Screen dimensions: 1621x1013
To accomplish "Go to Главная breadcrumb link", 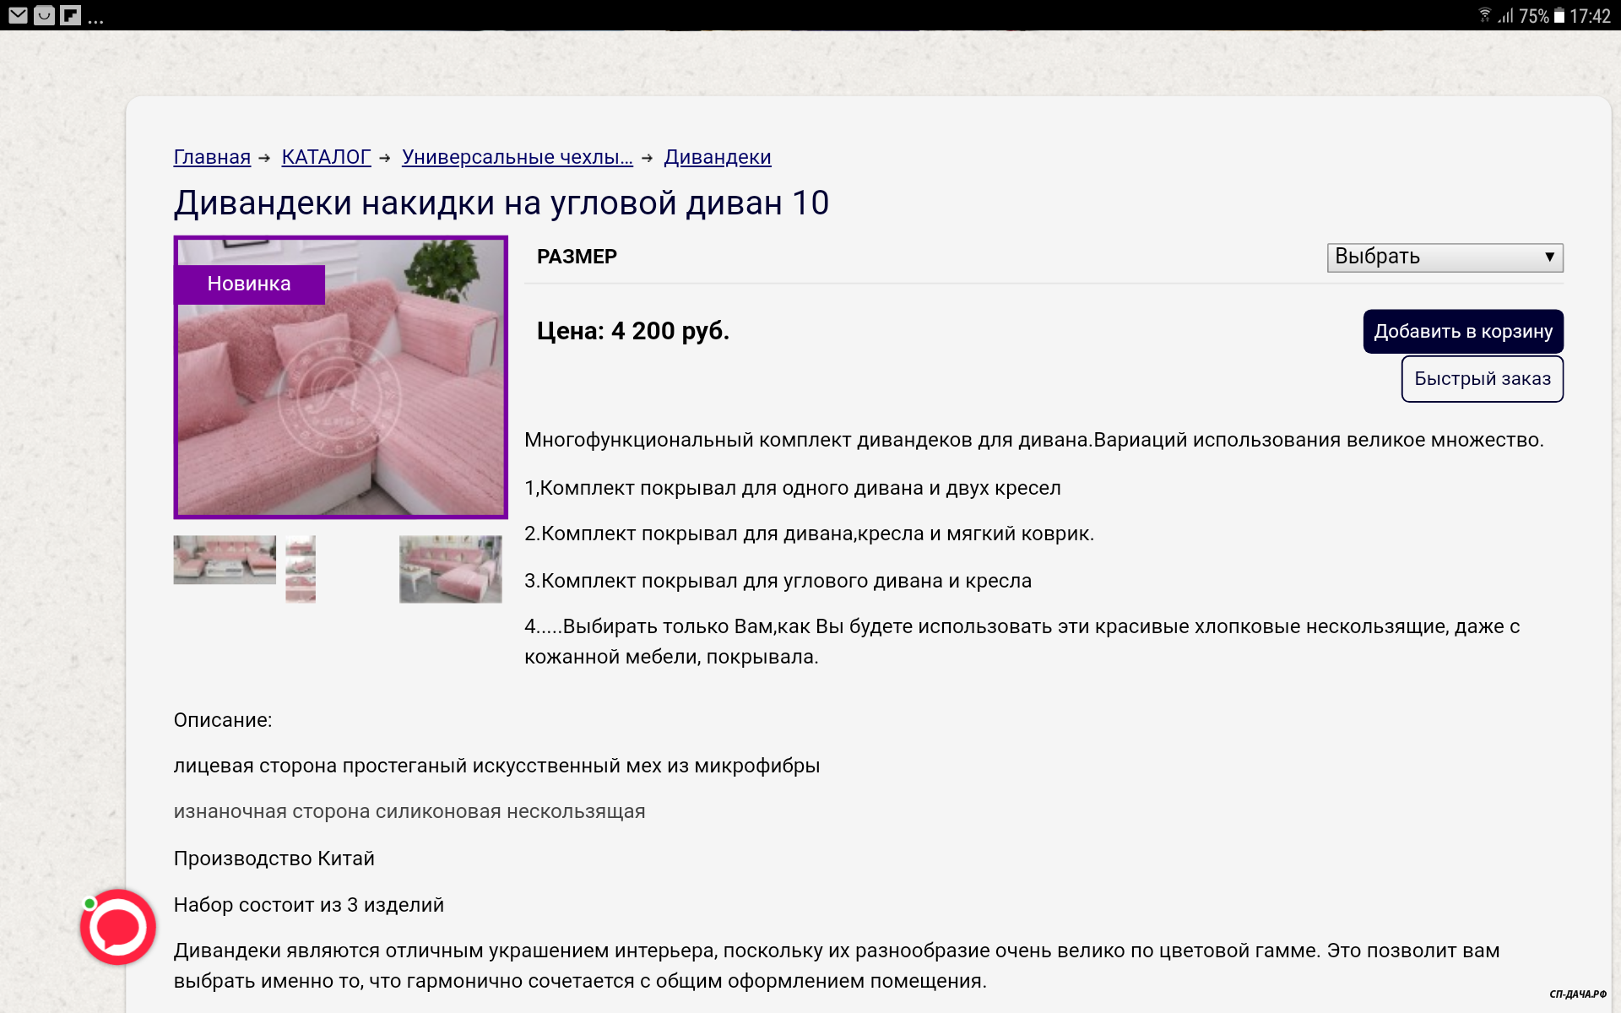I will point(212,157).
